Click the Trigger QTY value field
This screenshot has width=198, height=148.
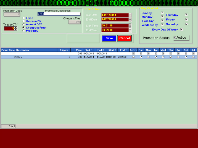9,28
